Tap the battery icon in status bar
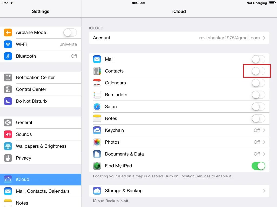This screenshot has width=277, height=207. [x=272, y=3]
